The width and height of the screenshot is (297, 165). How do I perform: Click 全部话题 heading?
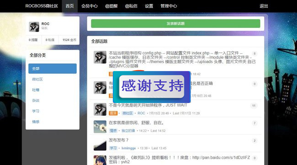click(99, 41)
